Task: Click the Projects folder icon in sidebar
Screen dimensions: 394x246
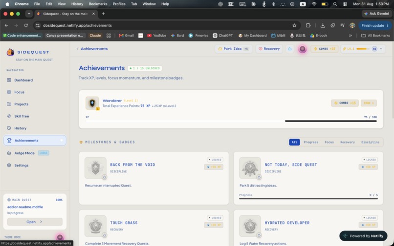Action: click(9, 104)
